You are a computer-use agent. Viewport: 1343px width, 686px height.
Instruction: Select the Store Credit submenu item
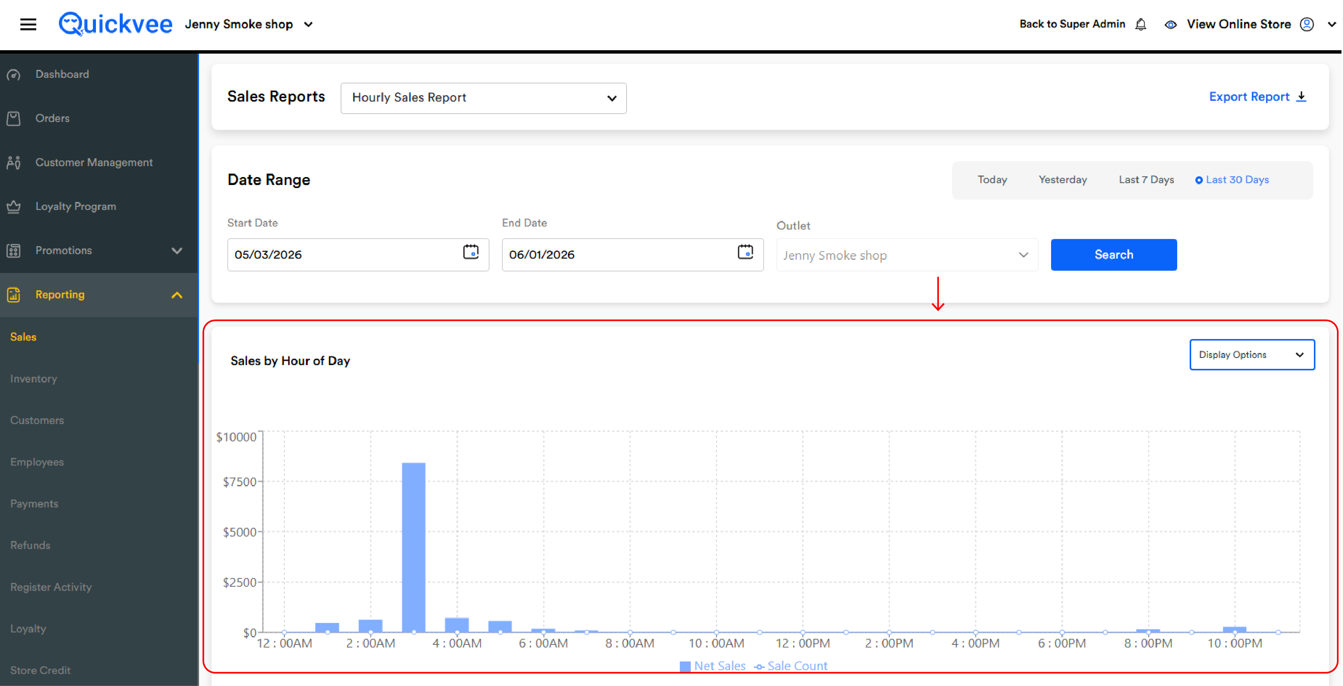[40, 671]
